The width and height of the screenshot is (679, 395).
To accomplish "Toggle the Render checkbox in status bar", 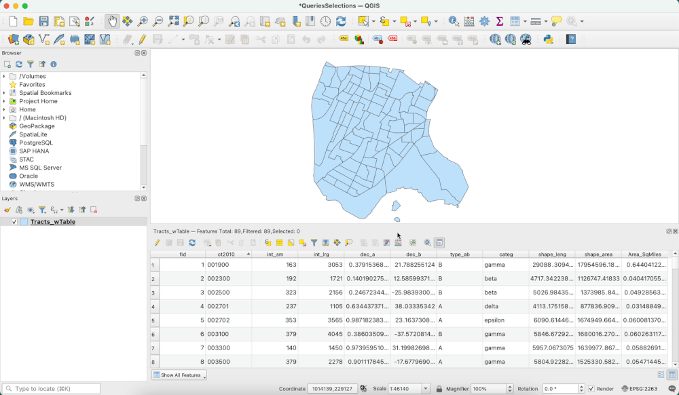I will [591, 388].
